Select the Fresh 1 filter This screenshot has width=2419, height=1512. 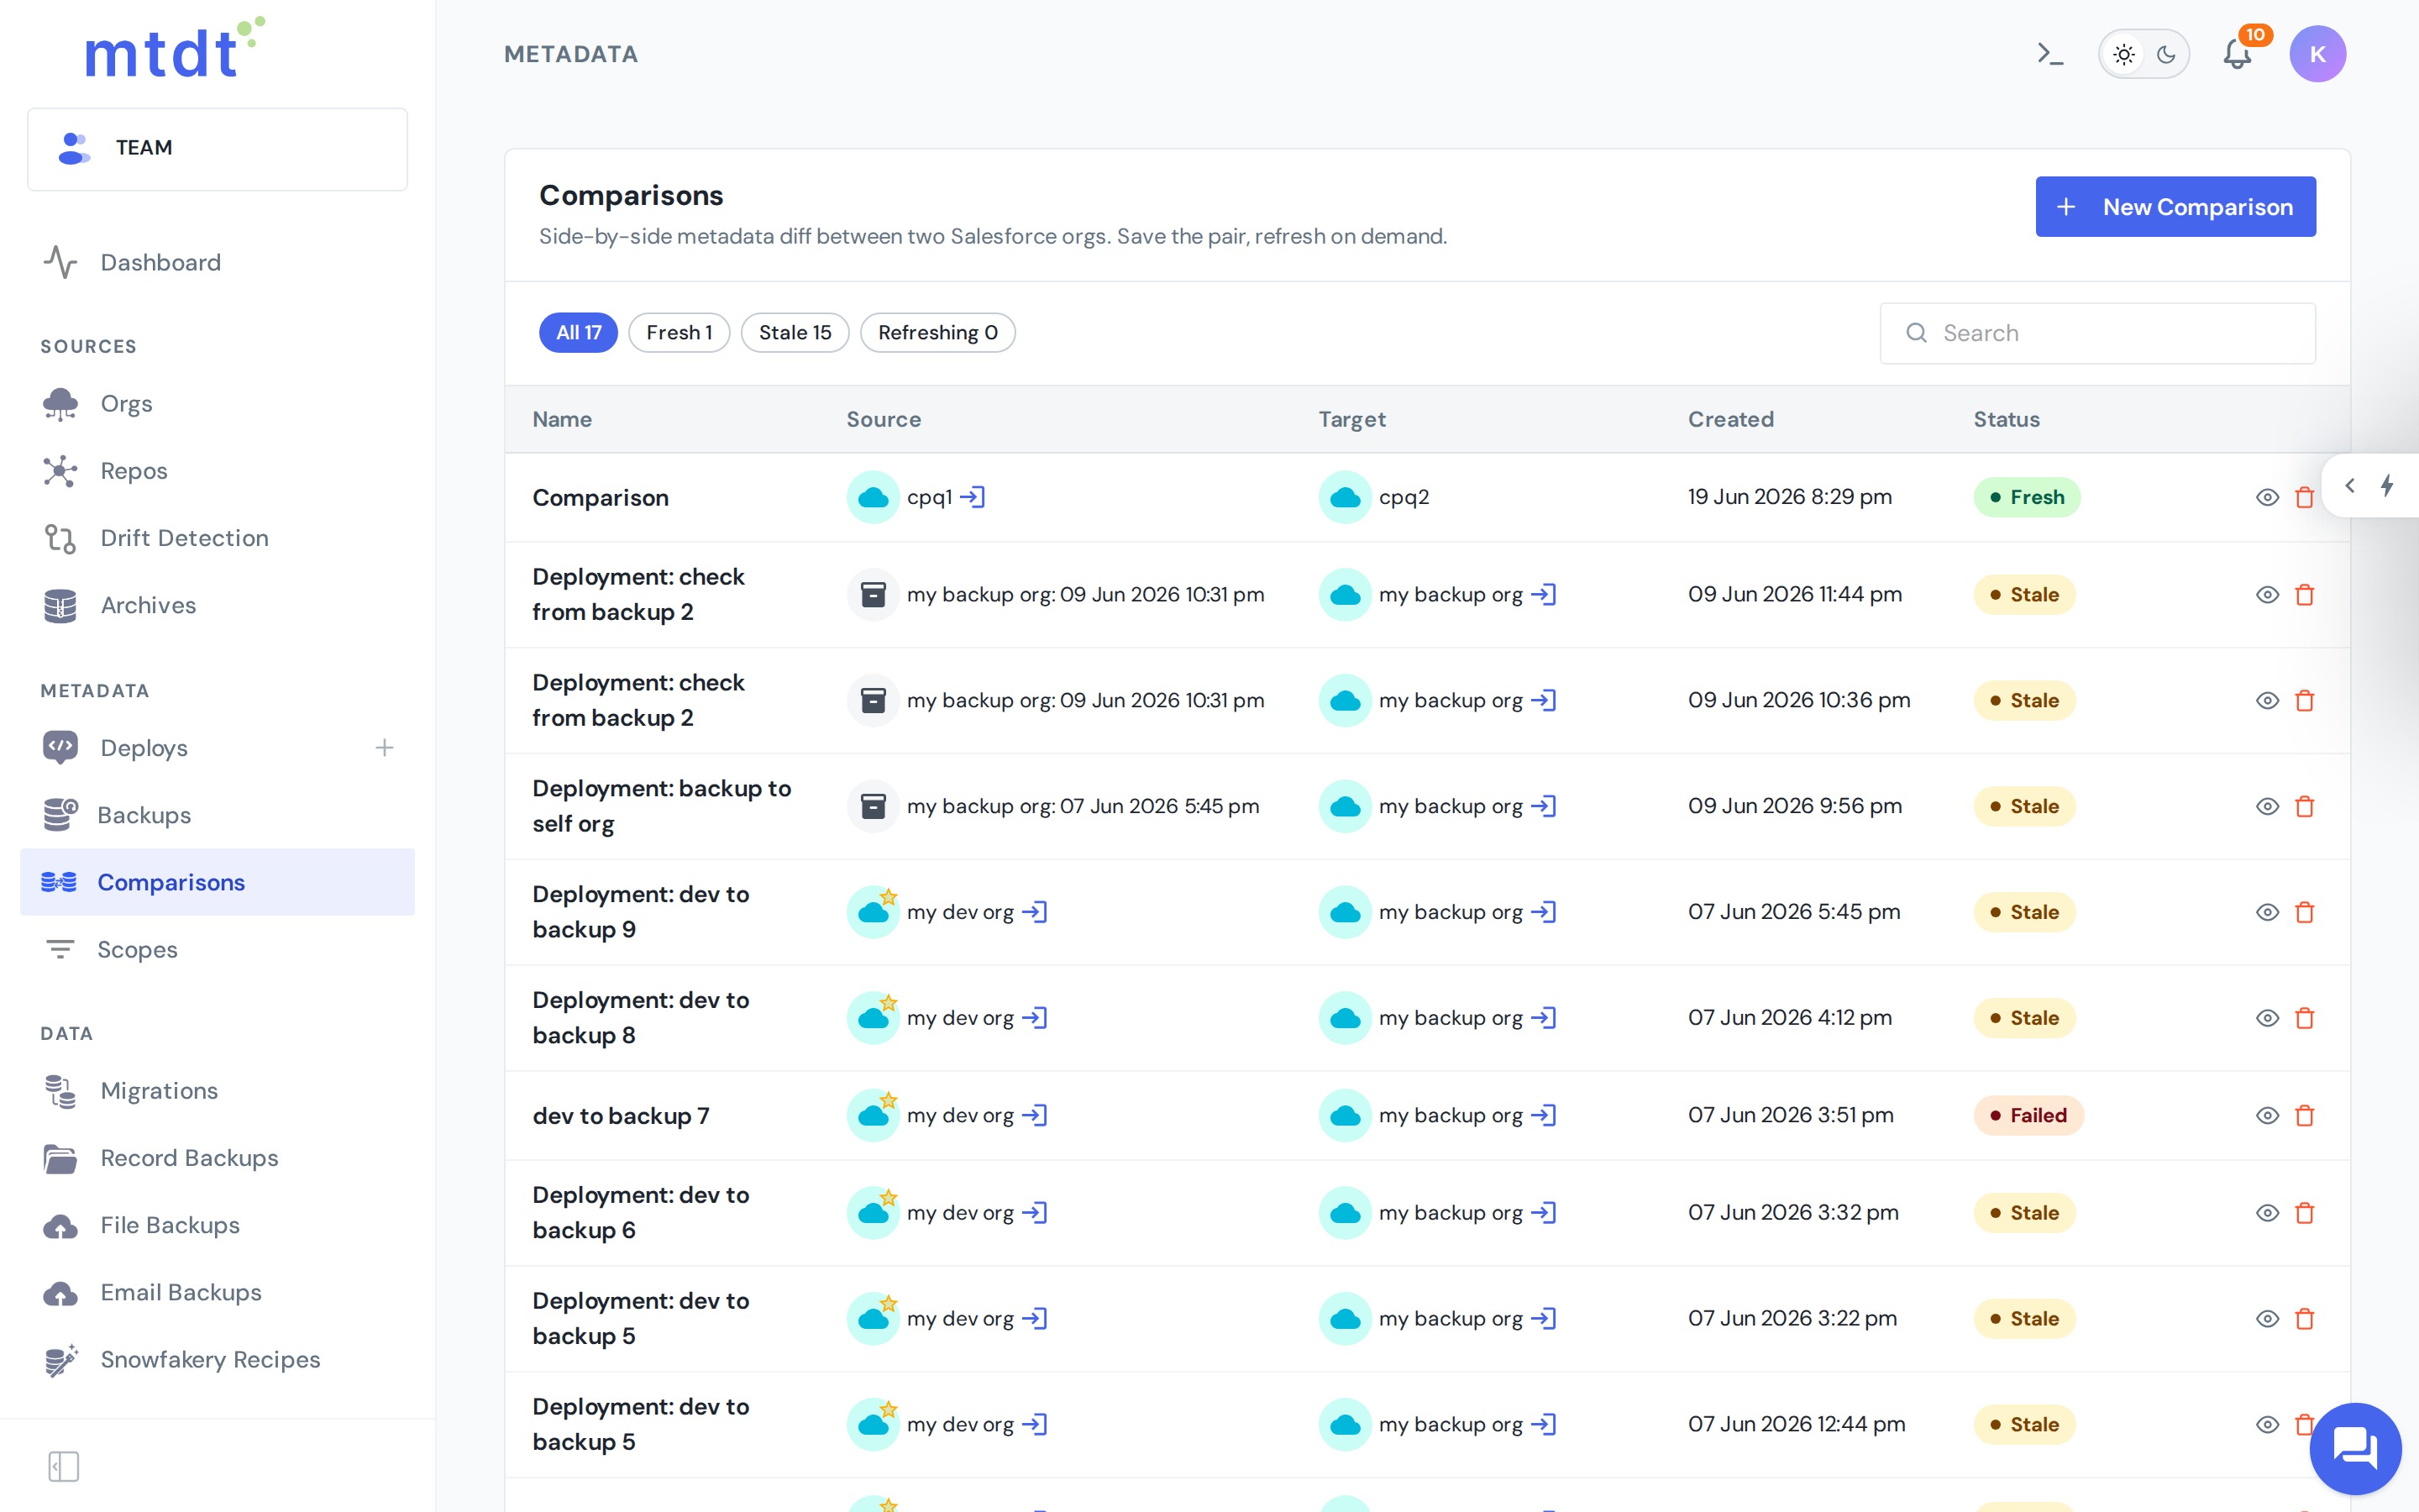680,332
